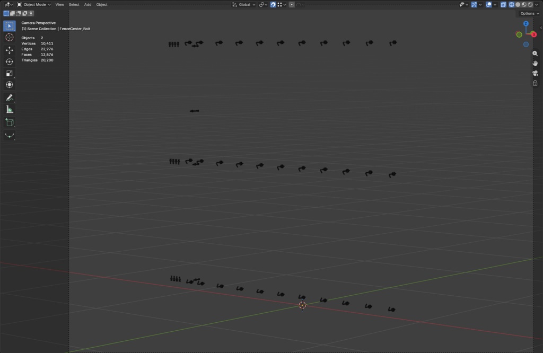Set selection mode to new selection
Viewport: 543px width, 353px height.
click(6, 13)
